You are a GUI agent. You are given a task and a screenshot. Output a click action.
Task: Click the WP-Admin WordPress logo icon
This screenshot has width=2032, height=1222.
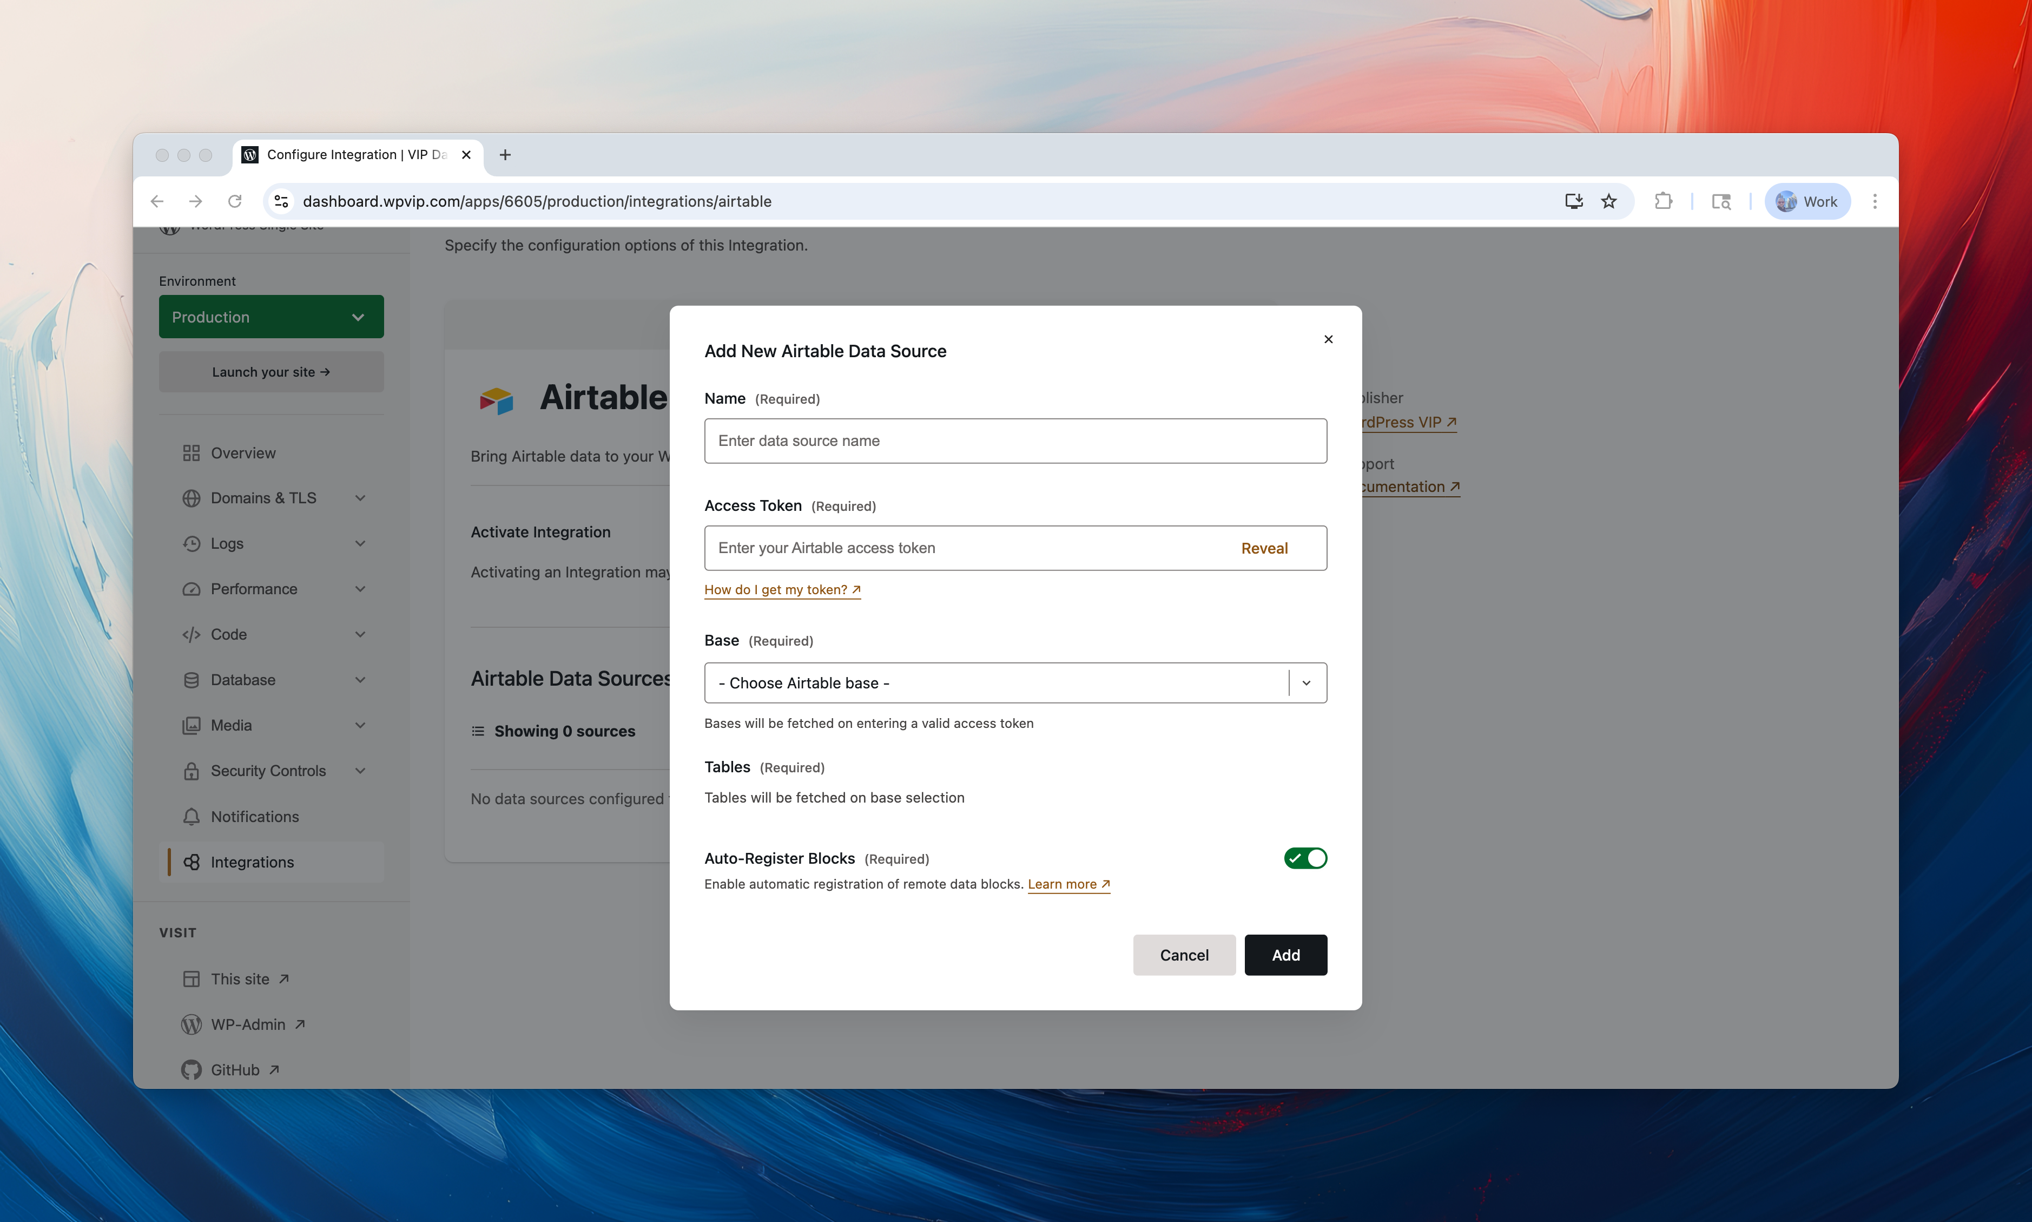point(191,1024)
